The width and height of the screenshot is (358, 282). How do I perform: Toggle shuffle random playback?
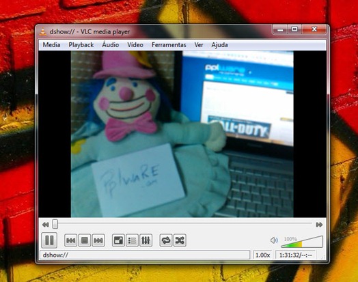point(180,240)
